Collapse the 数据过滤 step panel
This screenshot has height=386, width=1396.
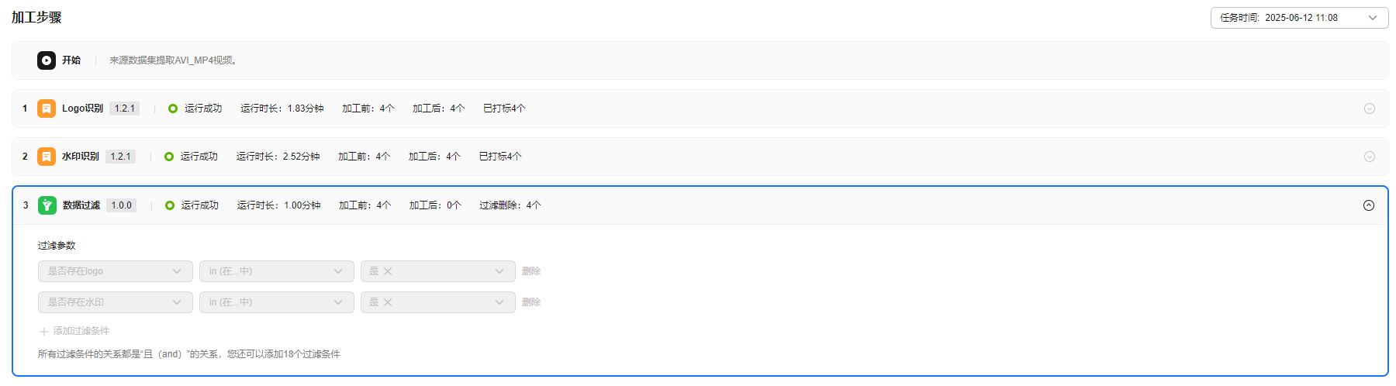click(x=1369, y=205)
